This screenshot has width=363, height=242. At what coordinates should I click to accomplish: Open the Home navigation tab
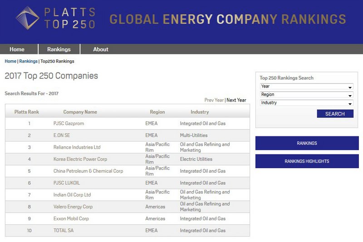coord(17,49)
